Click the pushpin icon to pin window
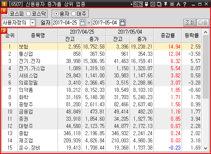The image size is (211, 154). (x=165, y=4)
